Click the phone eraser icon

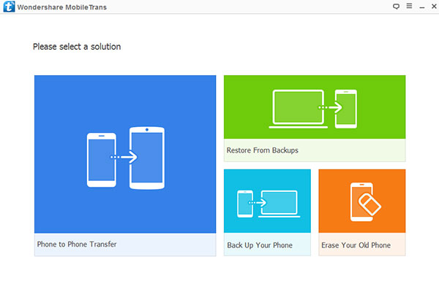click(x=365, y=201)
